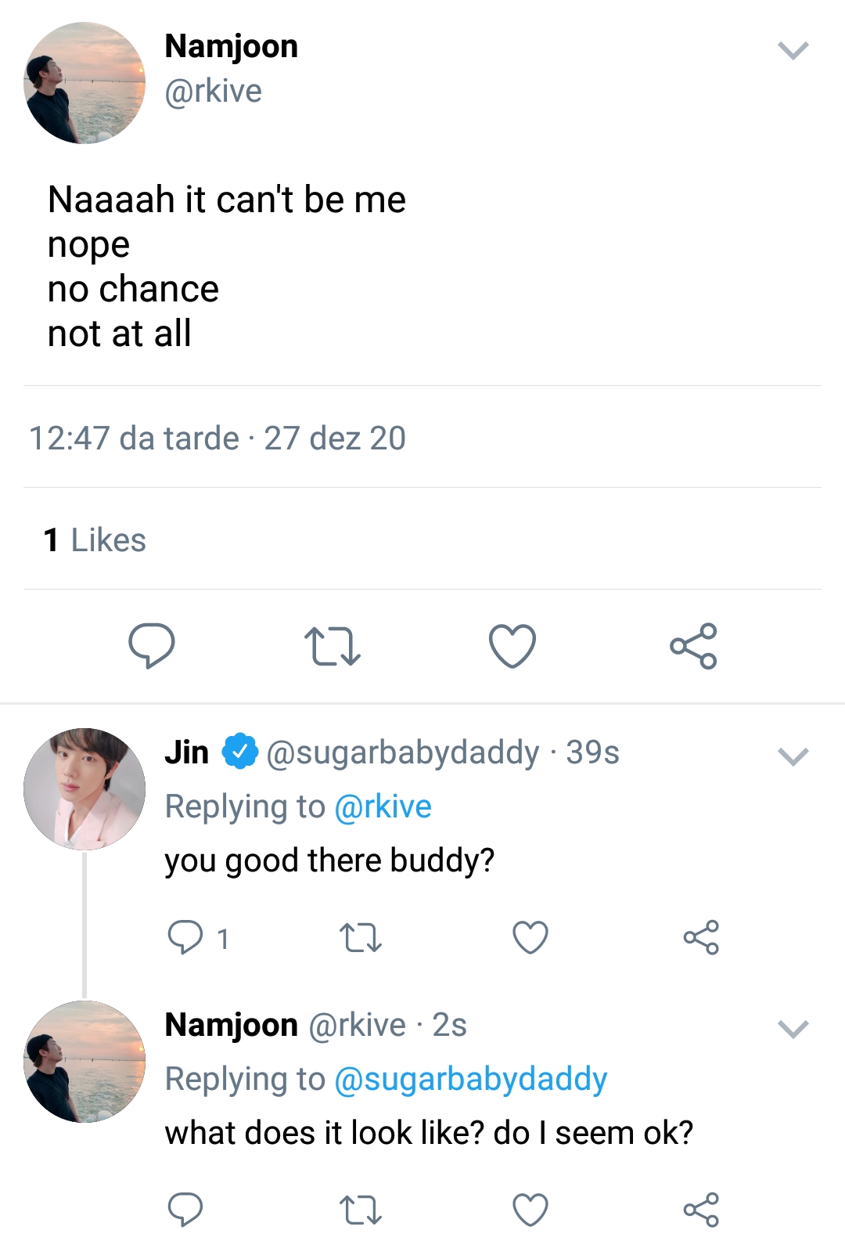The width and height of the screenshot is (845, 1241).
Task: Like Jin's reply tweet
Action: [x=530, y=937]
